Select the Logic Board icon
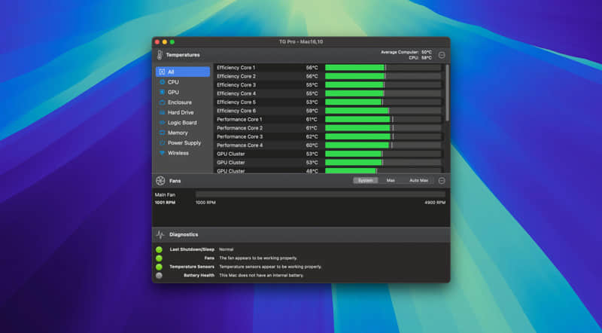 tap(162, 123)
